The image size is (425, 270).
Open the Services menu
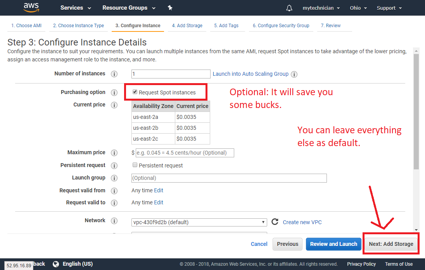pos(76,8)
